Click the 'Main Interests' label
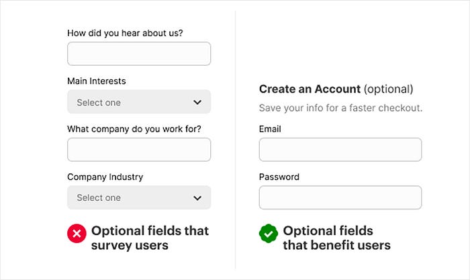 (97, 81)
